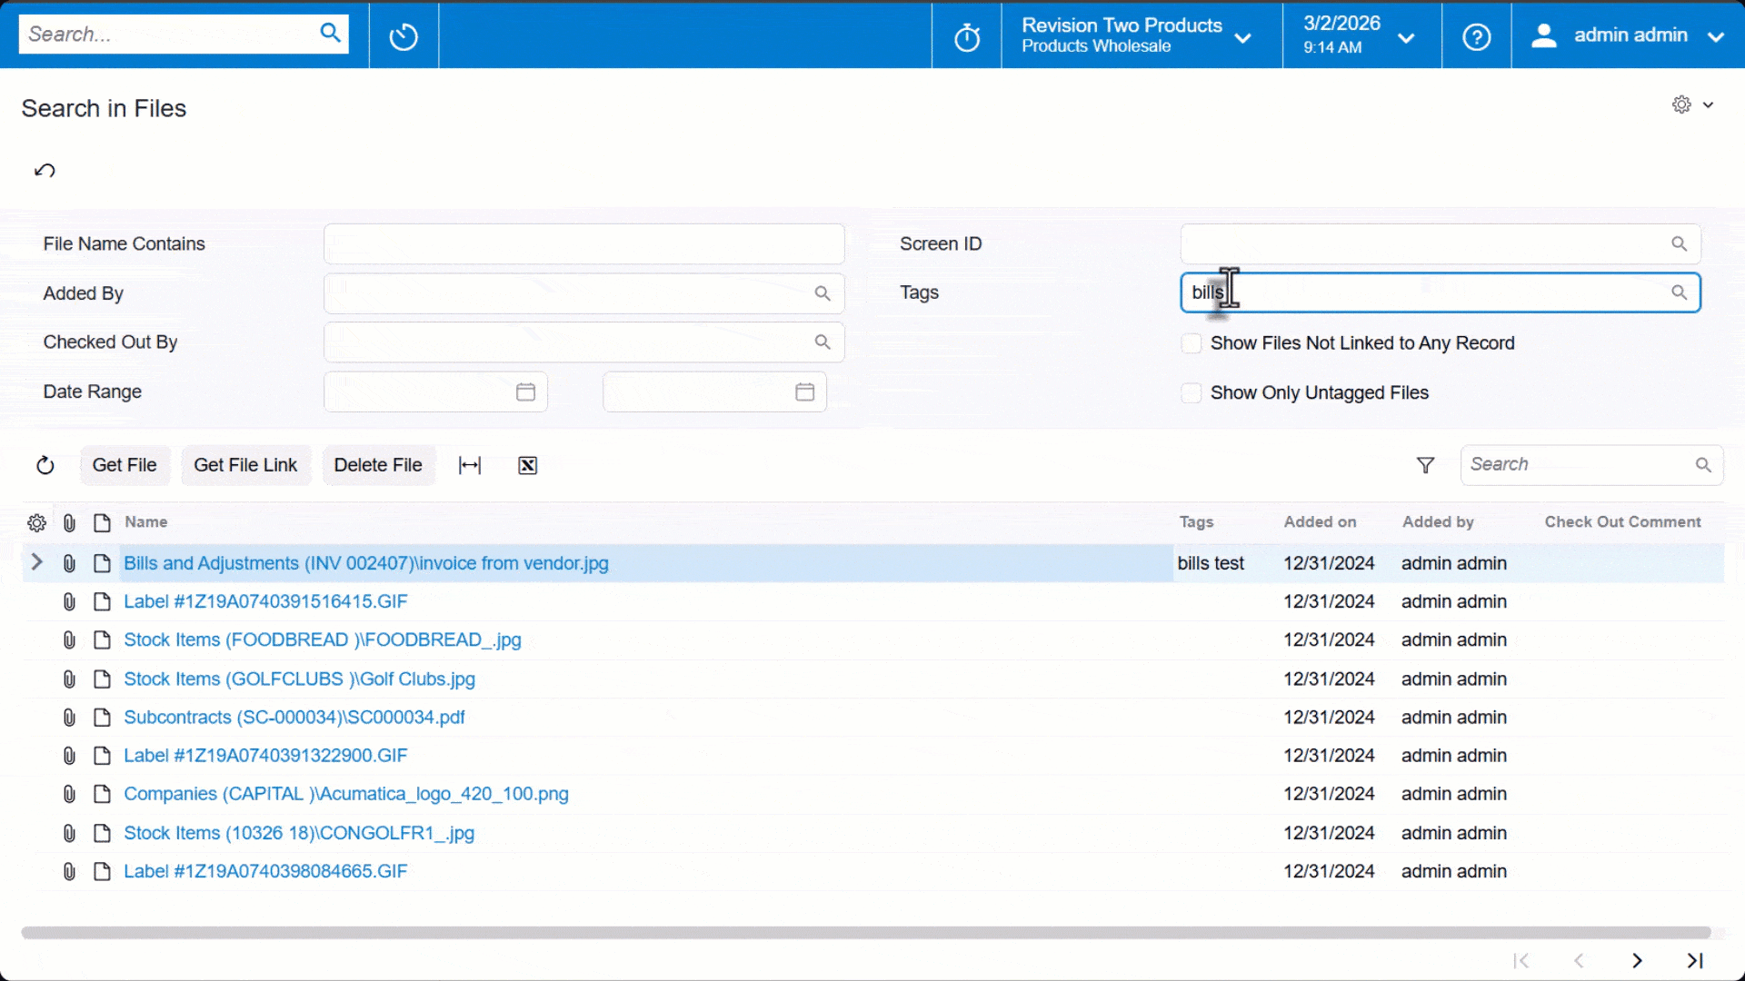Open the recent history clock icon
The image size is (1745, 981).
(x=403, y=36)
